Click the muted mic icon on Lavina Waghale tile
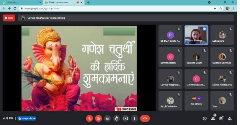 (x=179, y=73)
